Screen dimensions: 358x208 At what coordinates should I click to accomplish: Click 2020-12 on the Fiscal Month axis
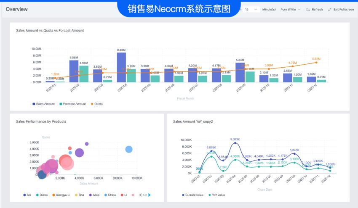[x=312, y=88]
